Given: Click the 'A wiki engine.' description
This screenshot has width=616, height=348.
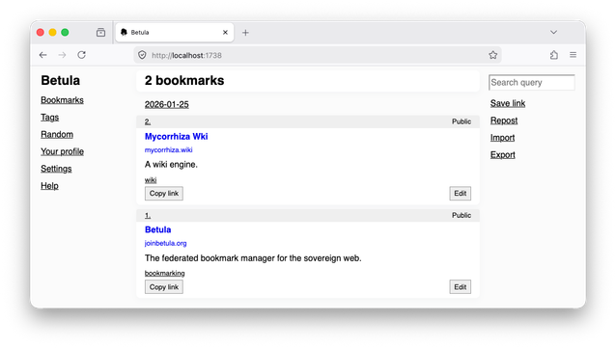Looking at the screenshot, I should point(171,165).
